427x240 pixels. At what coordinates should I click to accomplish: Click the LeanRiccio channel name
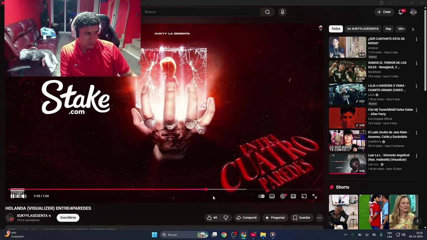tap(374, 141)
